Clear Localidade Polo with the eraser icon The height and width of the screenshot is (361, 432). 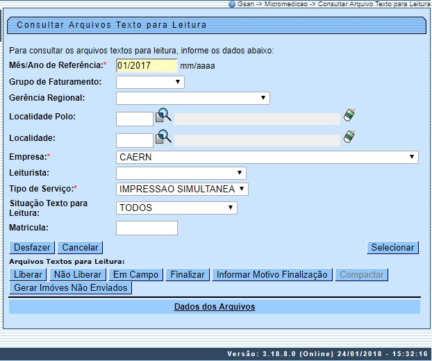[349, 115]
